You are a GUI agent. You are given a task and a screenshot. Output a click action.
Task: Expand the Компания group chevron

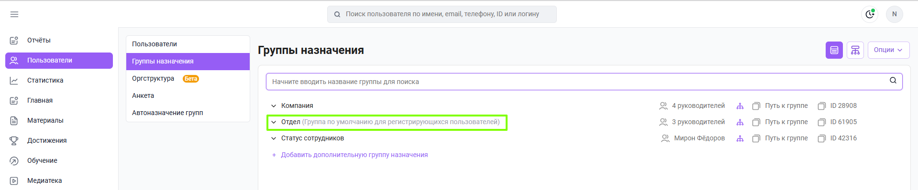(x=274, y=106)
